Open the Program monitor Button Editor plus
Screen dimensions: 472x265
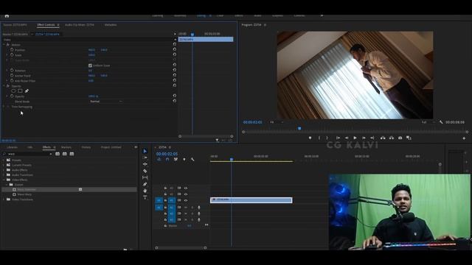(464, 138)
